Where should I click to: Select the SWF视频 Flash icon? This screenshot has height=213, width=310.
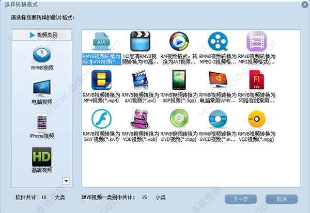[101, 119]
